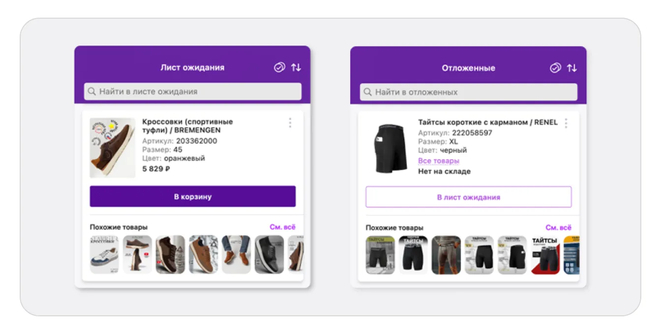Viewport: 661px width, 334px height.
Task: Open sort options in Лист ожидания header
Action: tap(296, 67)
